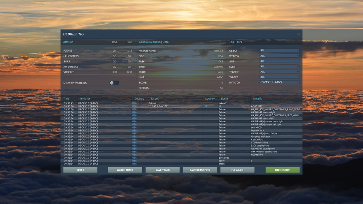Image resolution: width=363 pixels, height=204 pixels.
Task: Select the Digital Clock failure row
Action: pos(182,130)
